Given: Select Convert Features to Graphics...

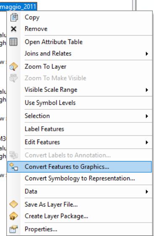Looking at the screenshot, I should coord(80,167).
